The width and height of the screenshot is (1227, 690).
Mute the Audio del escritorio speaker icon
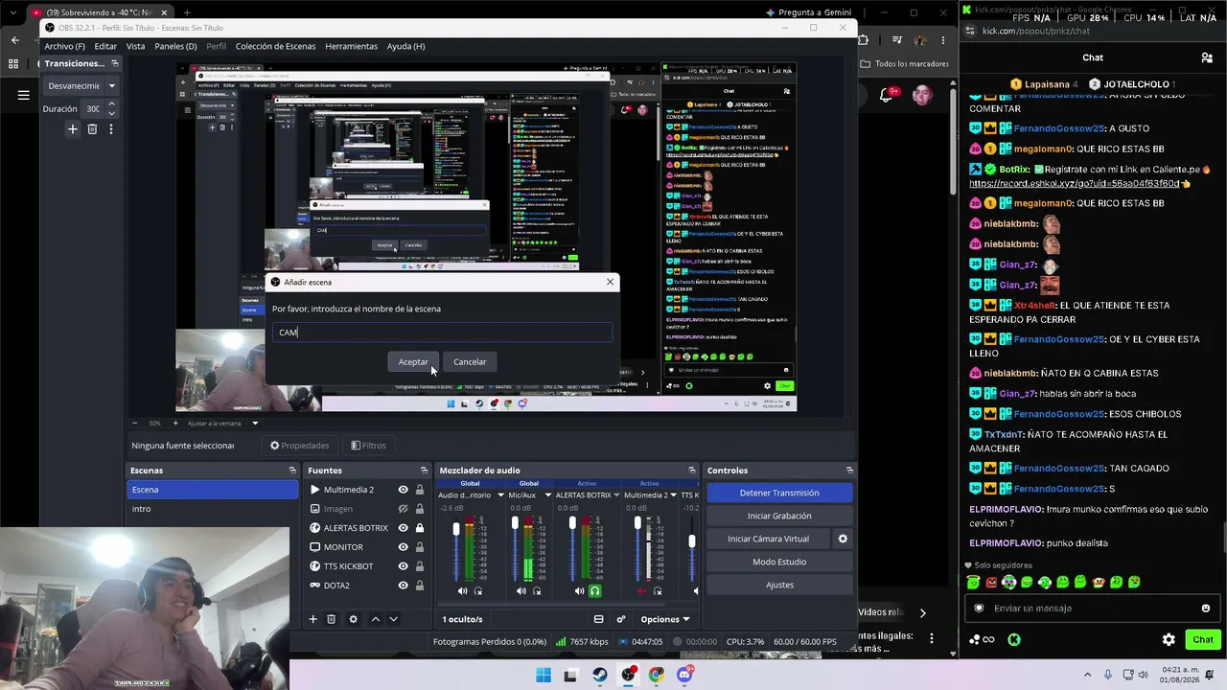[x=462, y=591]
